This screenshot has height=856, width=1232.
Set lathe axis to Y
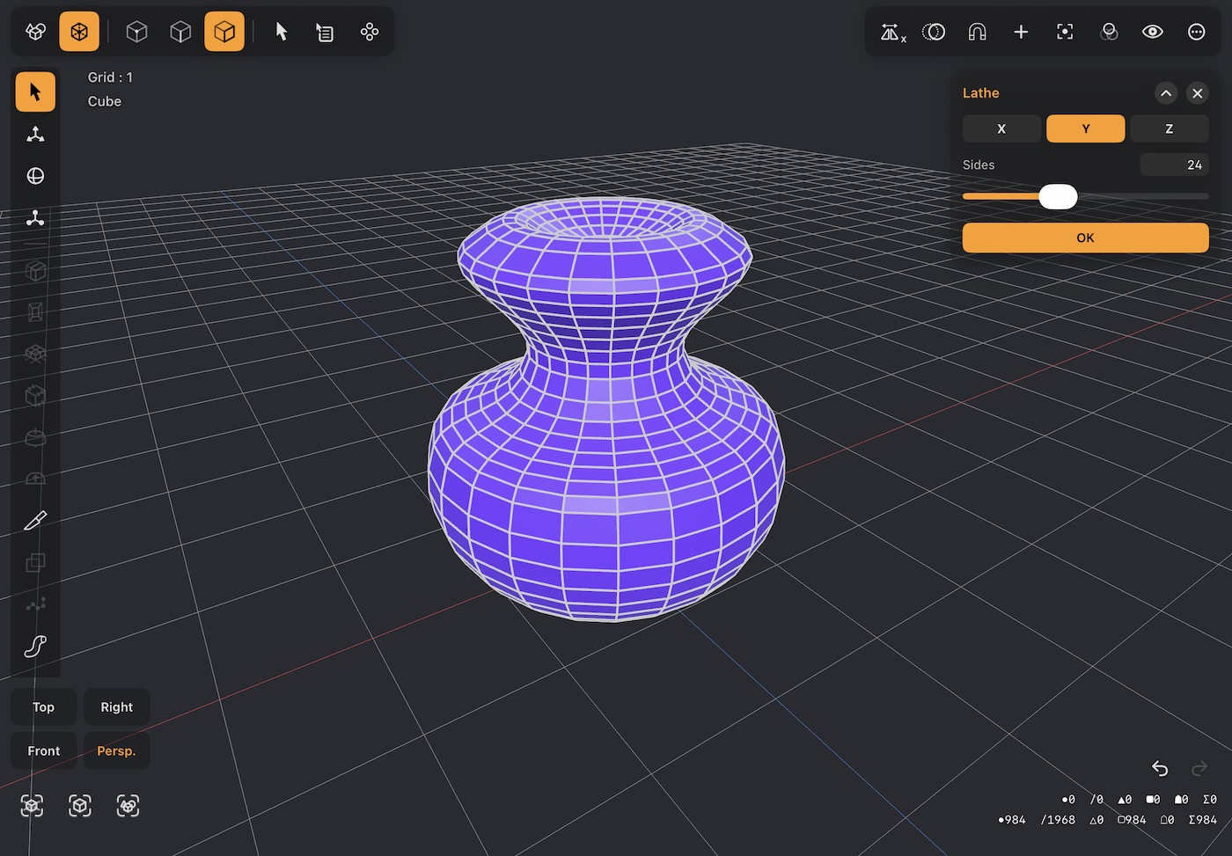(1086, 128)
